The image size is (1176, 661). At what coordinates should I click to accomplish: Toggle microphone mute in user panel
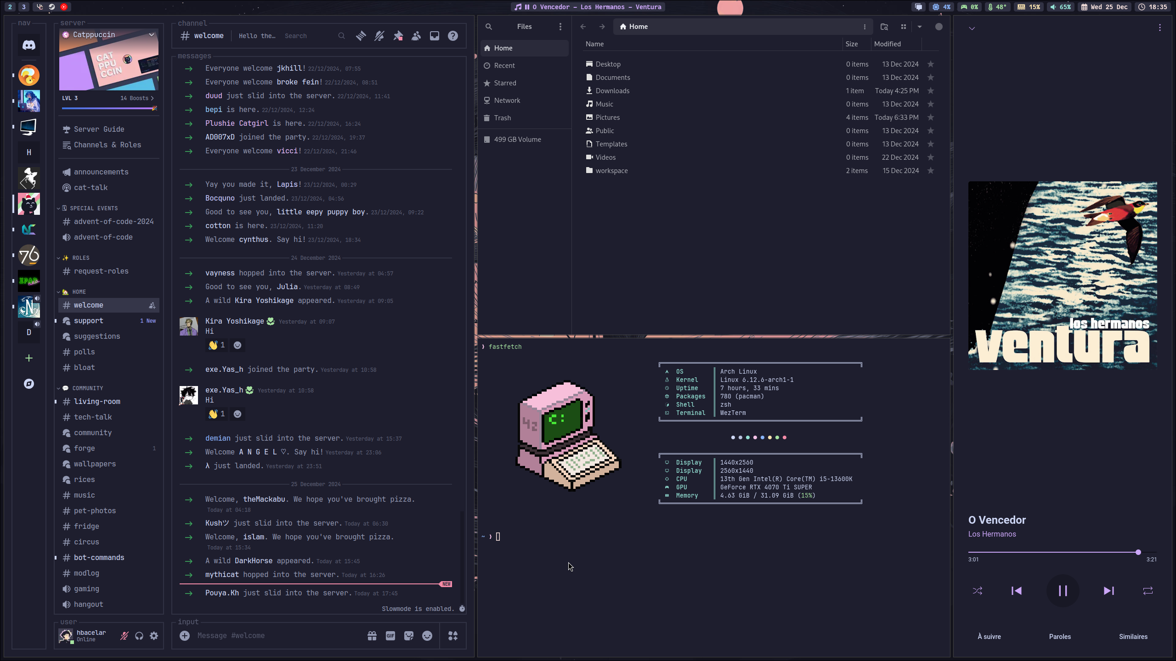[x=124, y=636]
